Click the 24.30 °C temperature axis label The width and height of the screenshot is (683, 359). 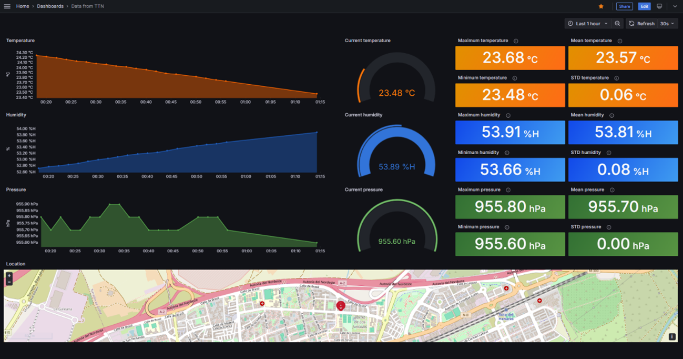click(25, 53)
